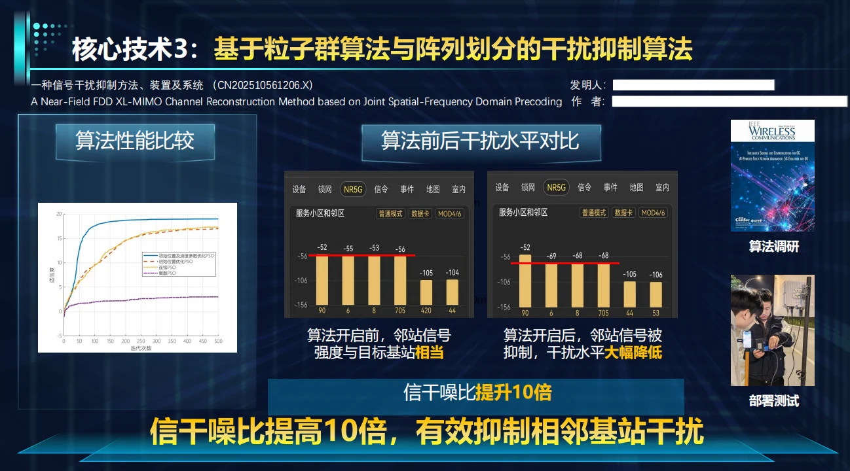Click the -104 bar in the before-algorithm chart

point(453,292)
